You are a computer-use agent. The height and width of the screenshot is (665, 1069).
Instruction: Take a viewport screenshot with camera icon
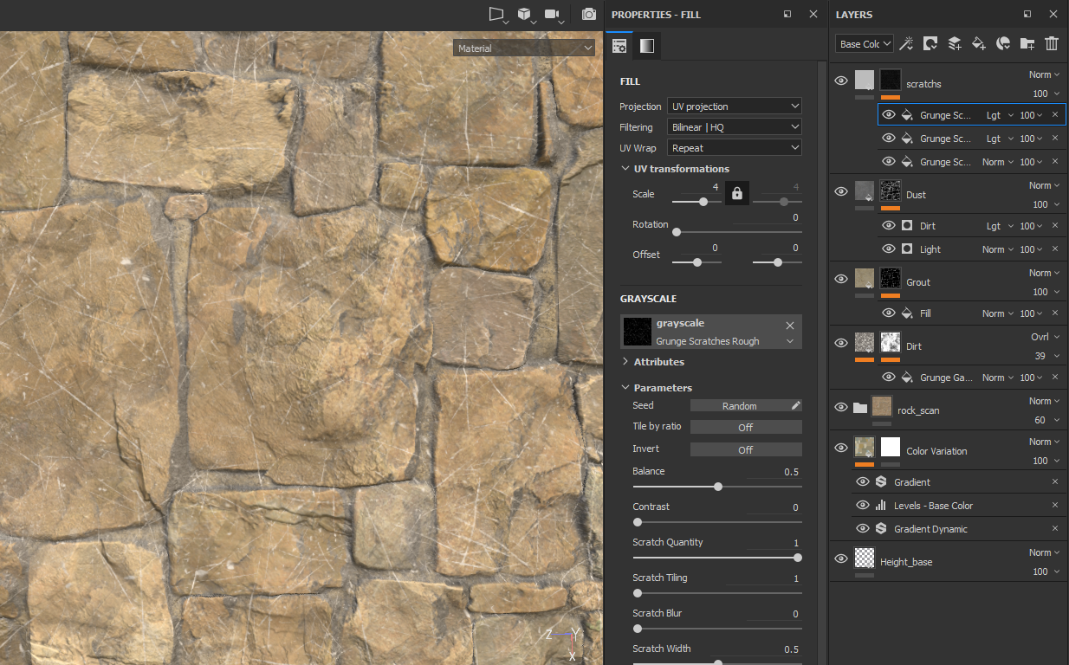point(589,15)
